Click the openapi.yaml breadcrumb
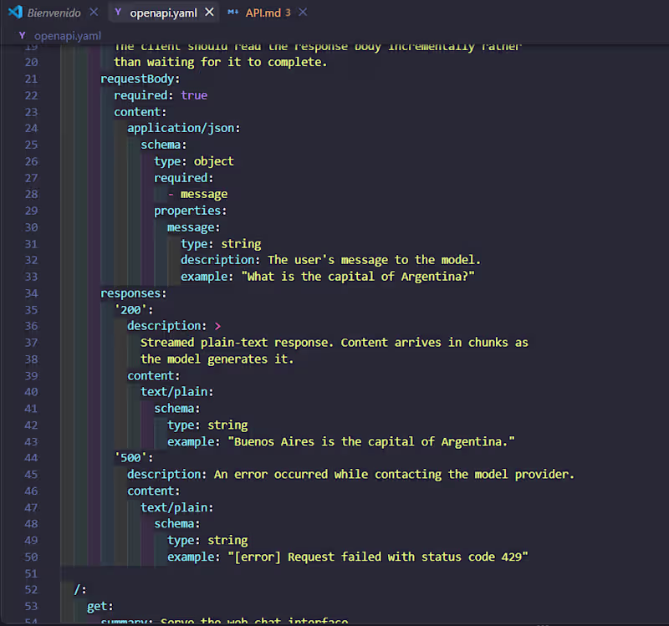669x626 pixels. [68, 36]
